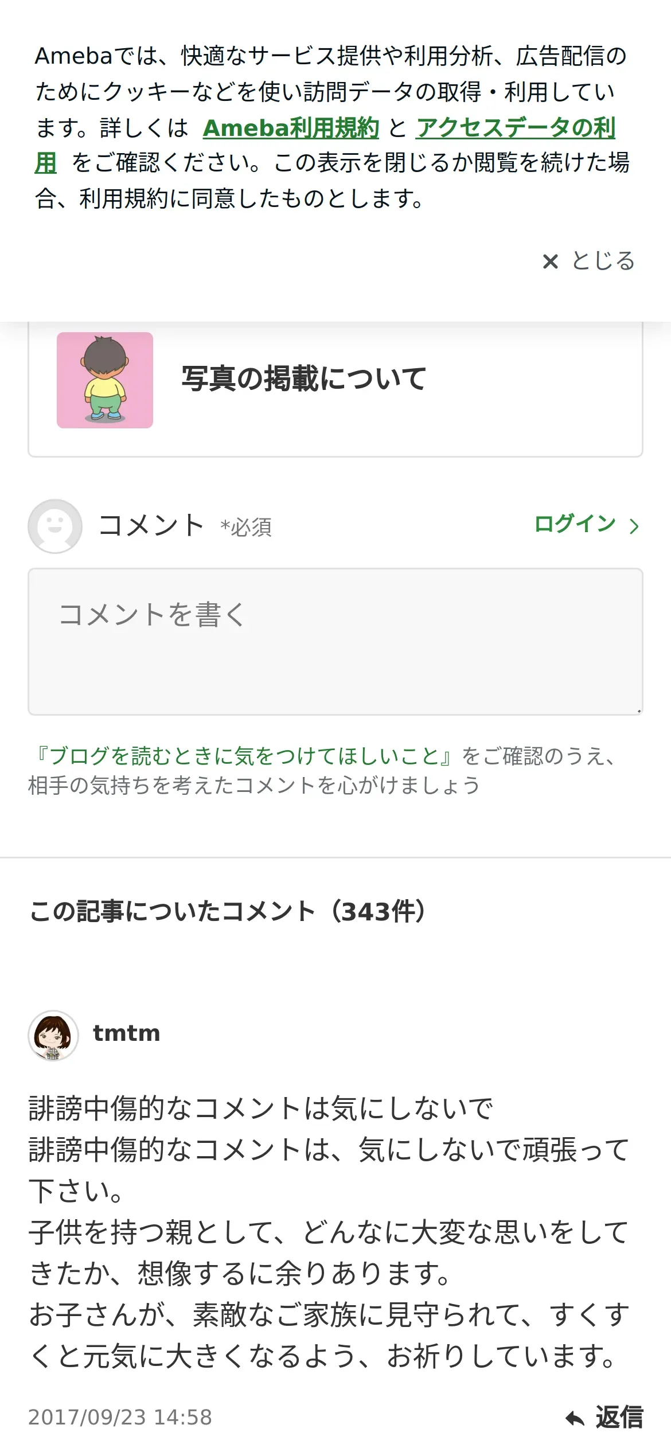Open the Ameba利用規約 link
This screenshot has height=1452, width=671.
tap(291, 128)
